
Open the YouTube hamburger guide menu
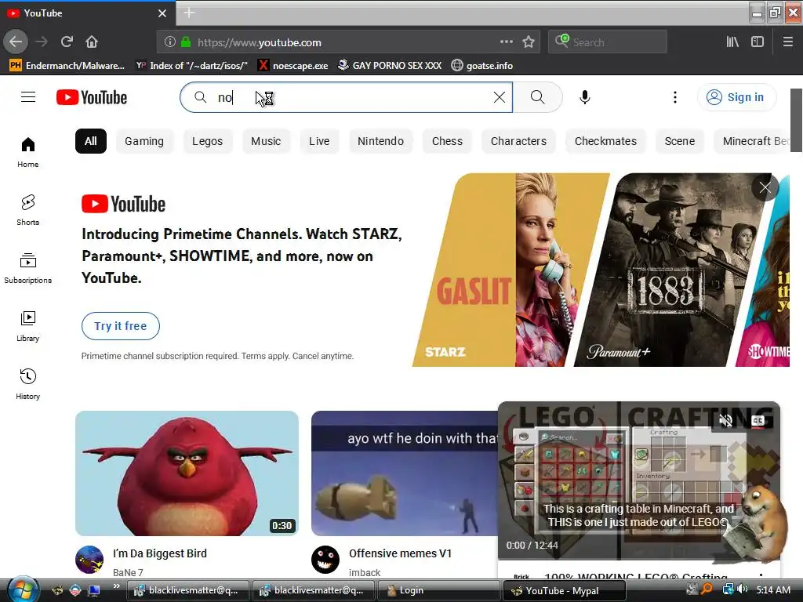(x=28, y=97)
